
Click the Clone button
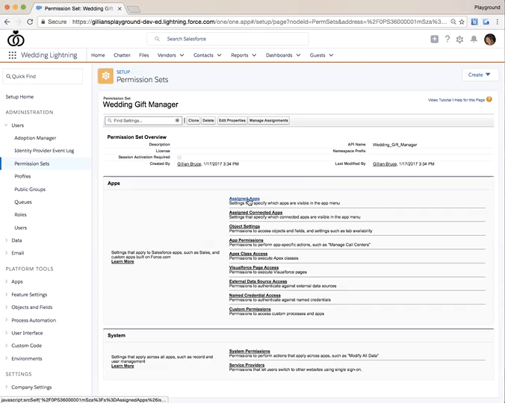pos(193,120)
